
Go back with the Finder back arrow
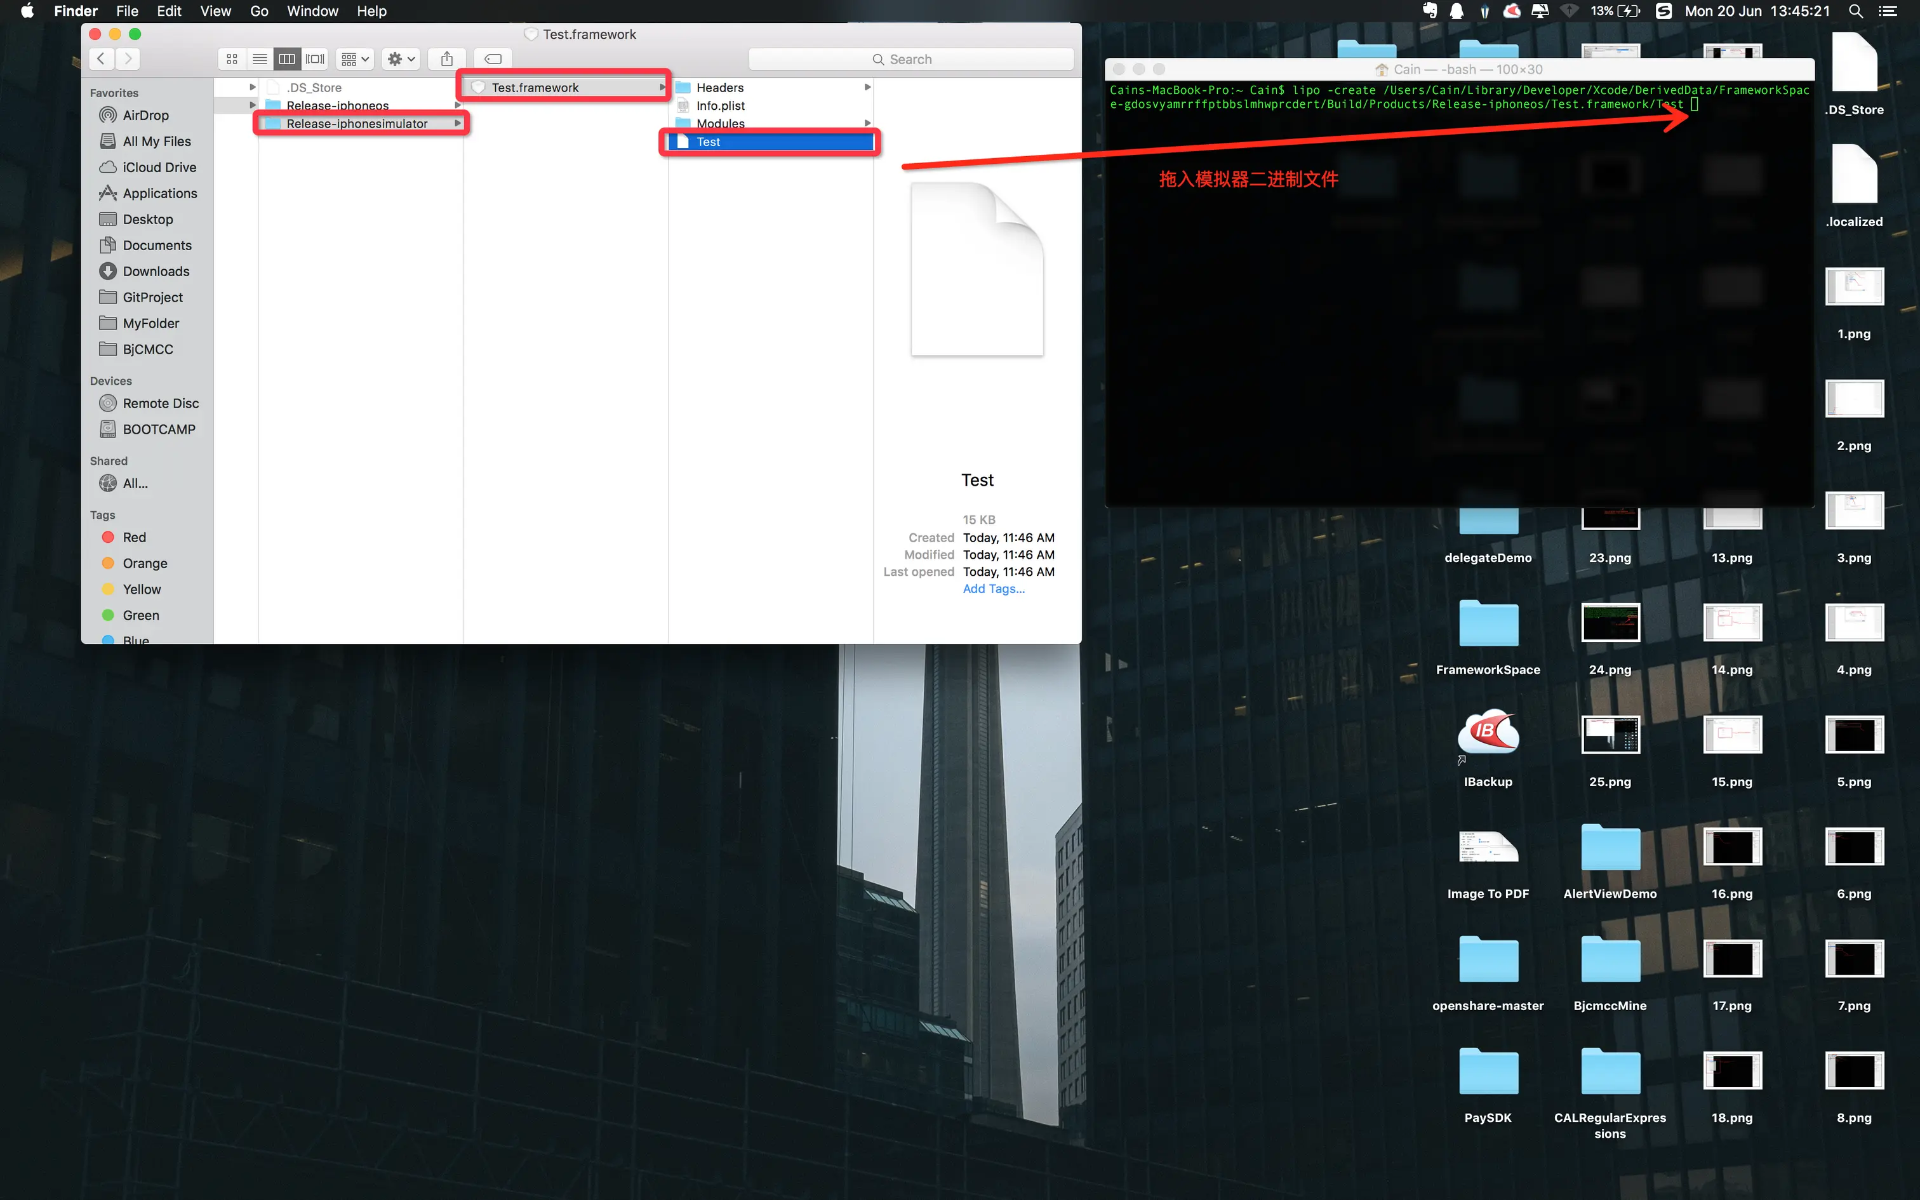101,58
